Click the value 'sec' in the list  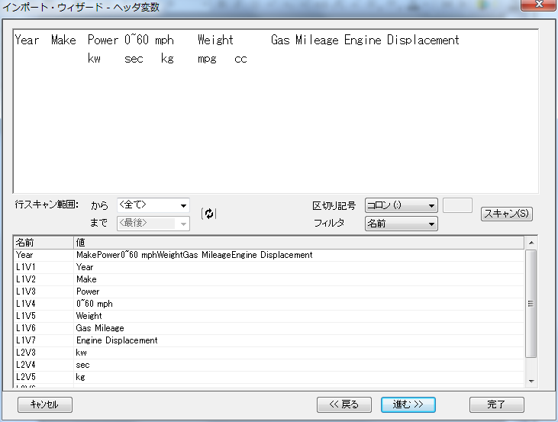82,365
